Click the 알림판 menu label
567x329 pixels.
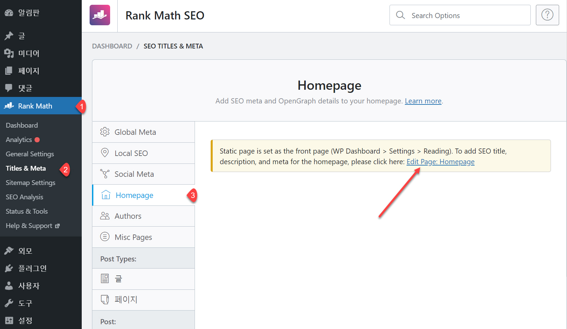pyautogui.click(x=29, y=13)
